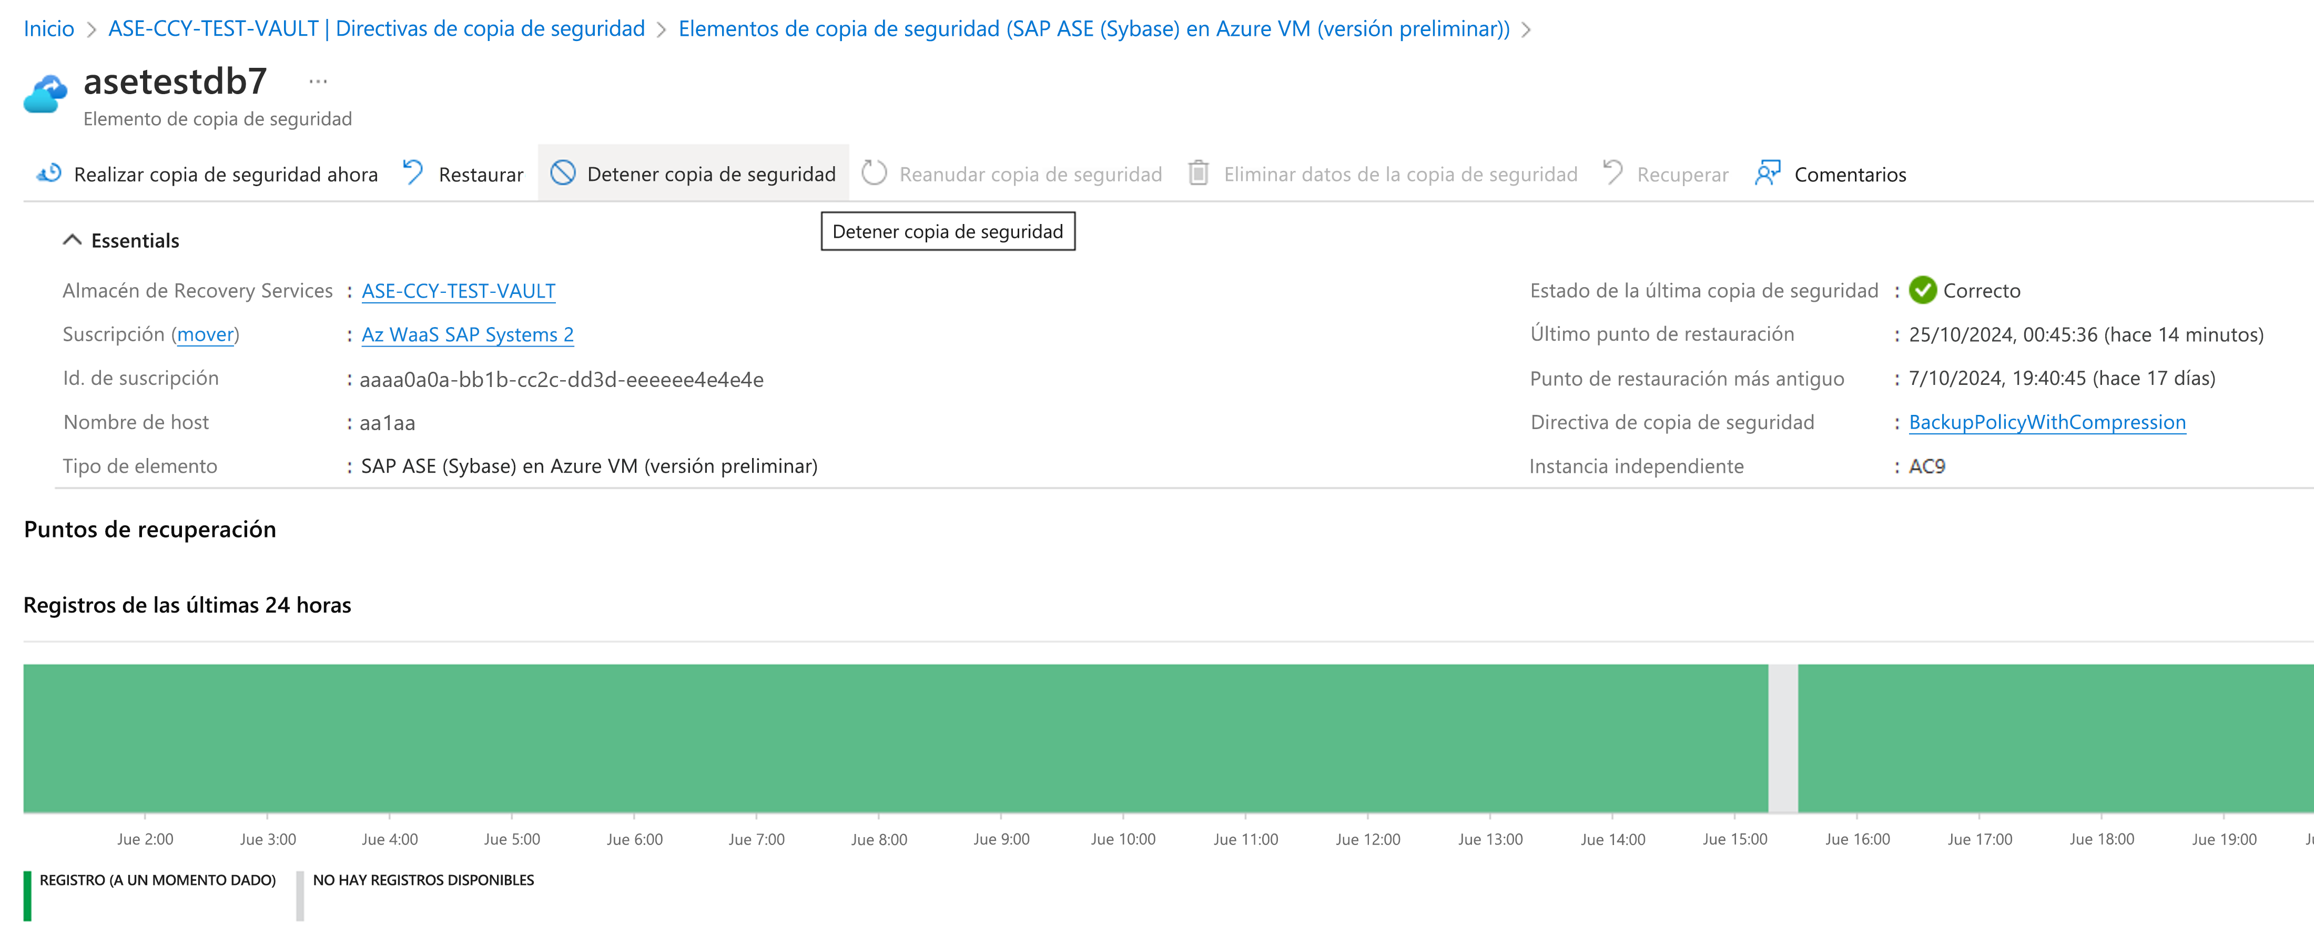Screen dimensions: 2314x926
Task: Click the Backup now cloud-arrow icon
Action: point(49,174)
